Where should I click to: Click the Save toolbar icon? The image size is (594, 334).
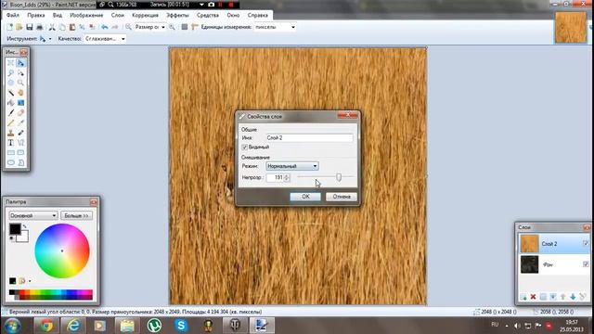pyautogui.click(x=29, y=27)
